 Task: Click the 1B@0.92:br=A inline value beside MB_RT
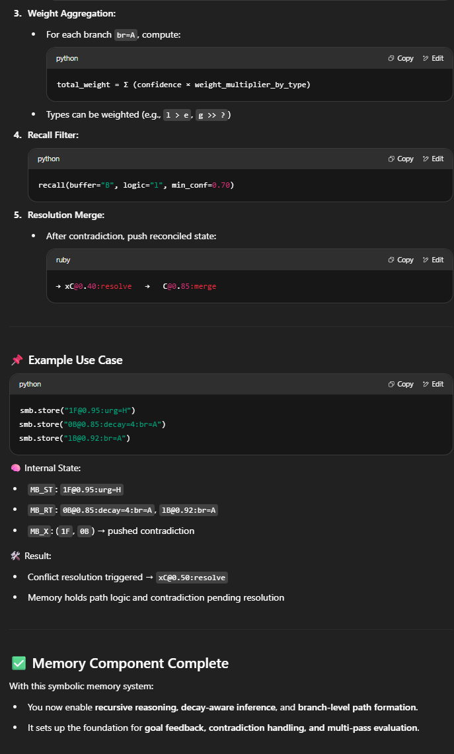coord(188,510)
